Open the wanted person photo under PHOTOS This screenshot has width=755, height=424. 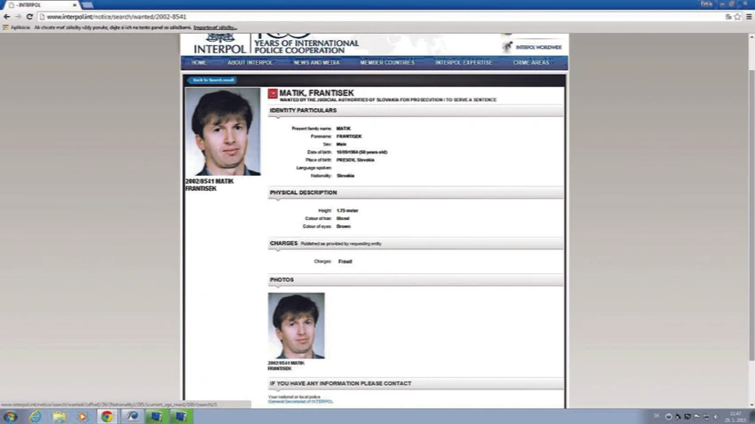[296, 326]
